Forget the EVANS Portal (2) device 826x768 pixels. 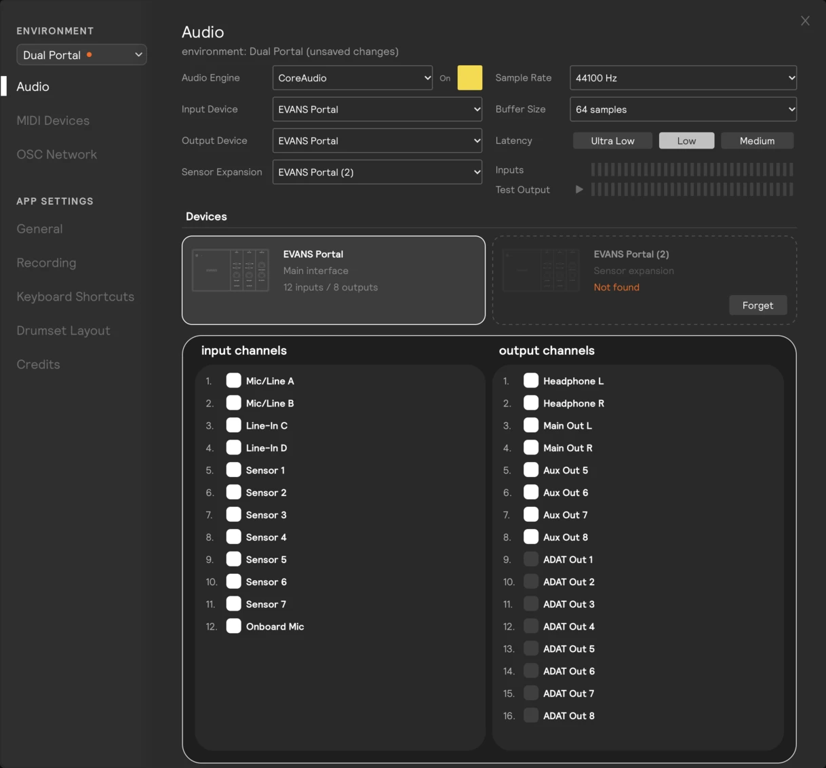click(758, 305)
